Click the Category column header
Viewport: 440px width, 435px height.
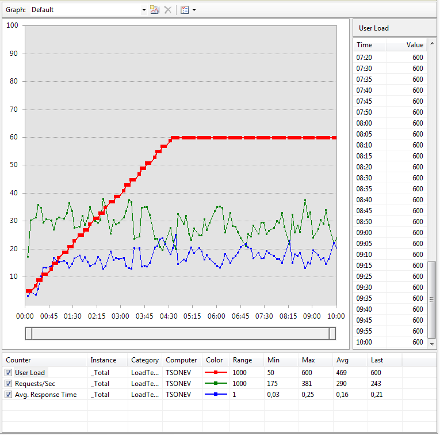click(x=145, y=360)
